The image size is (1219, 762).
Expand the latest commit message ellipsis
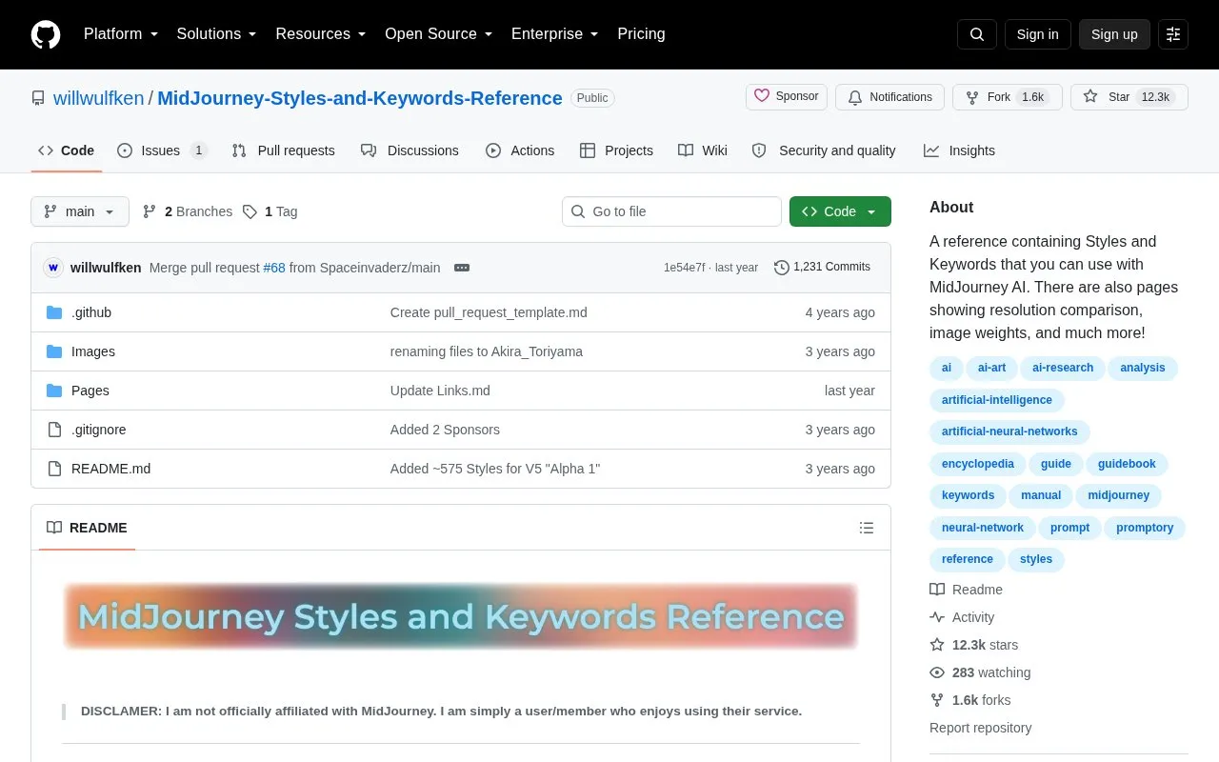(462, 268)
